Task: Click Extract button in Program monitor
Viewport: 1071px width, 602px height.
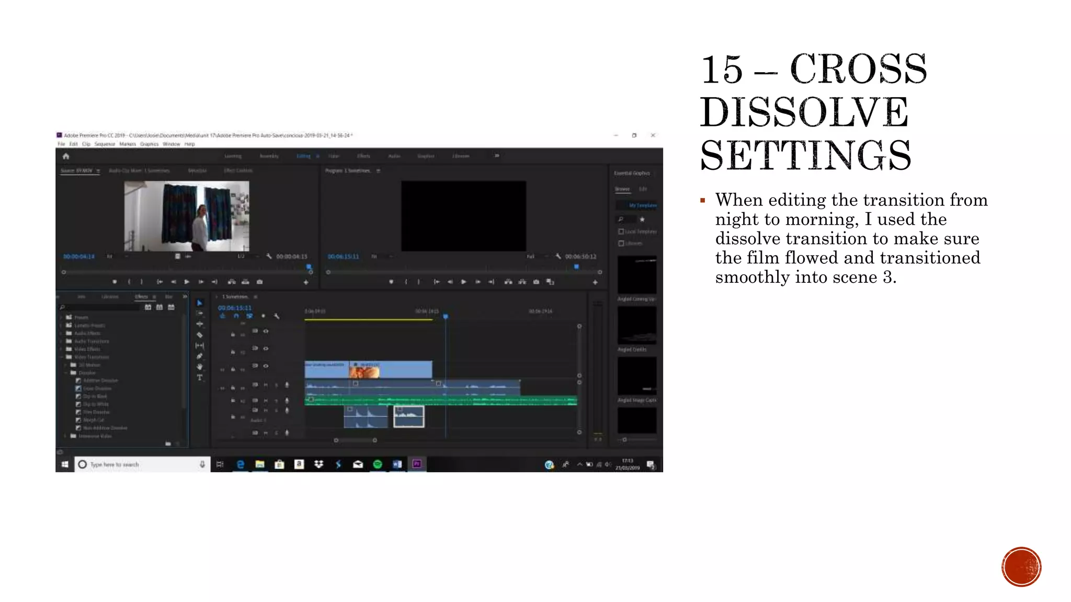Action: pos(522,282)
